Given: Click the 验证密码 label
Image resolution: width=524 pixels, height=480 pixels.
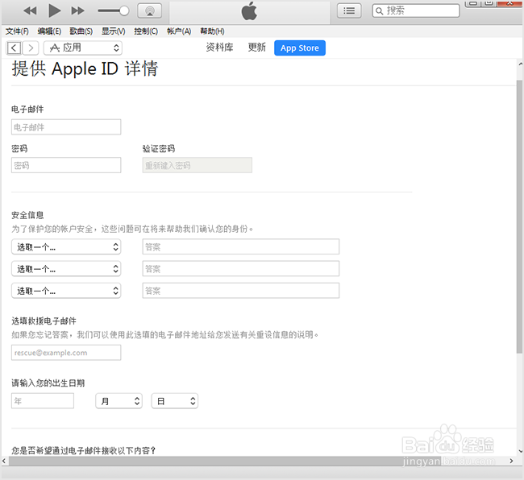Looking at the screenshot, I should (x=159, y=148).
